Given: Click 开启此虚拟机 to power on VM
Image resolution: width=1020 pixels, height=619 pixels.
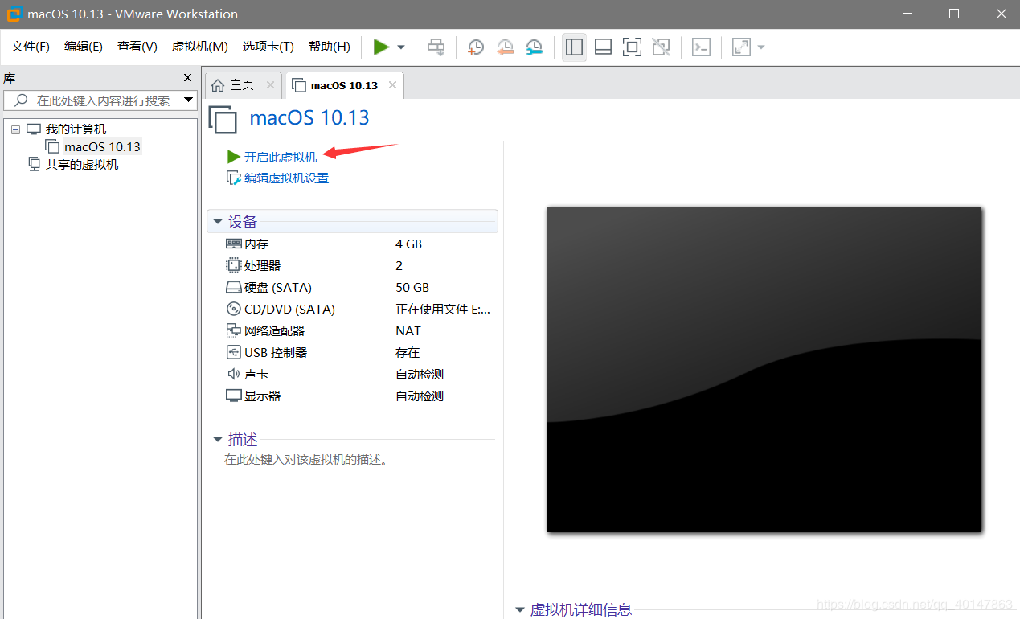Looking at the screenshot, I should (280, 157).
